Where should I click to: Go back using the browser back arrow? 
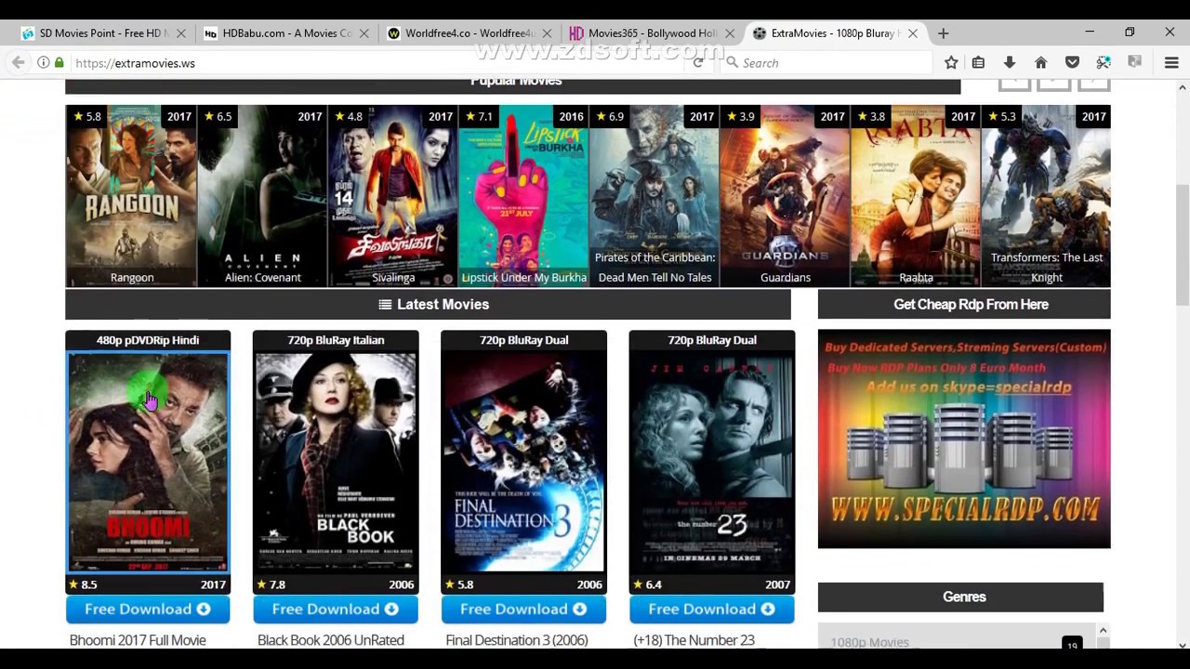pyautogui.click(x=19, y=62)
